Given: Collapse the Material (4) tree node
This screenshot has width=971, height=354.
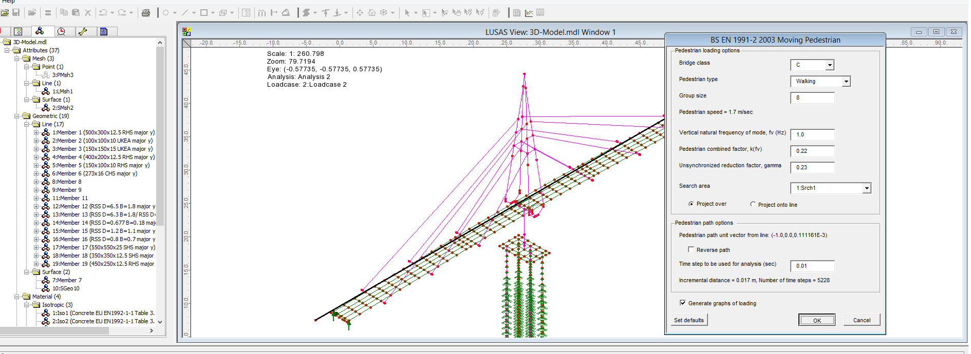Looking at the screenshot, I should pyautogui.click(x=16, y=297).
